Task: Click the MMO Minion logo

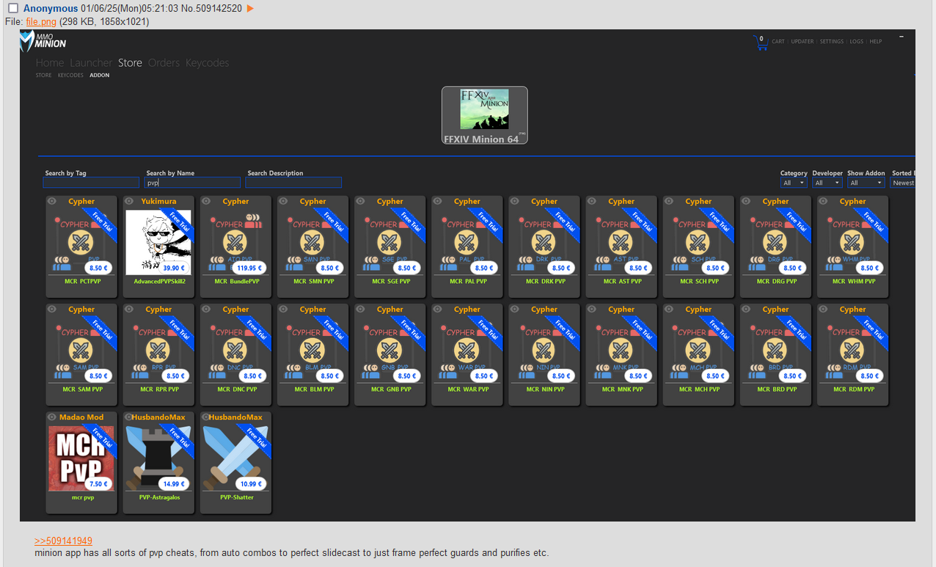Action: click(x=44, y=43)
